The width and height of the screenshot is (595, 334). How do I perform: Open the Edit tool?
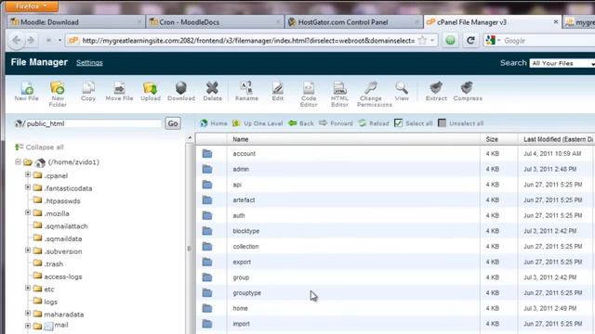click(x=277, y=91)
